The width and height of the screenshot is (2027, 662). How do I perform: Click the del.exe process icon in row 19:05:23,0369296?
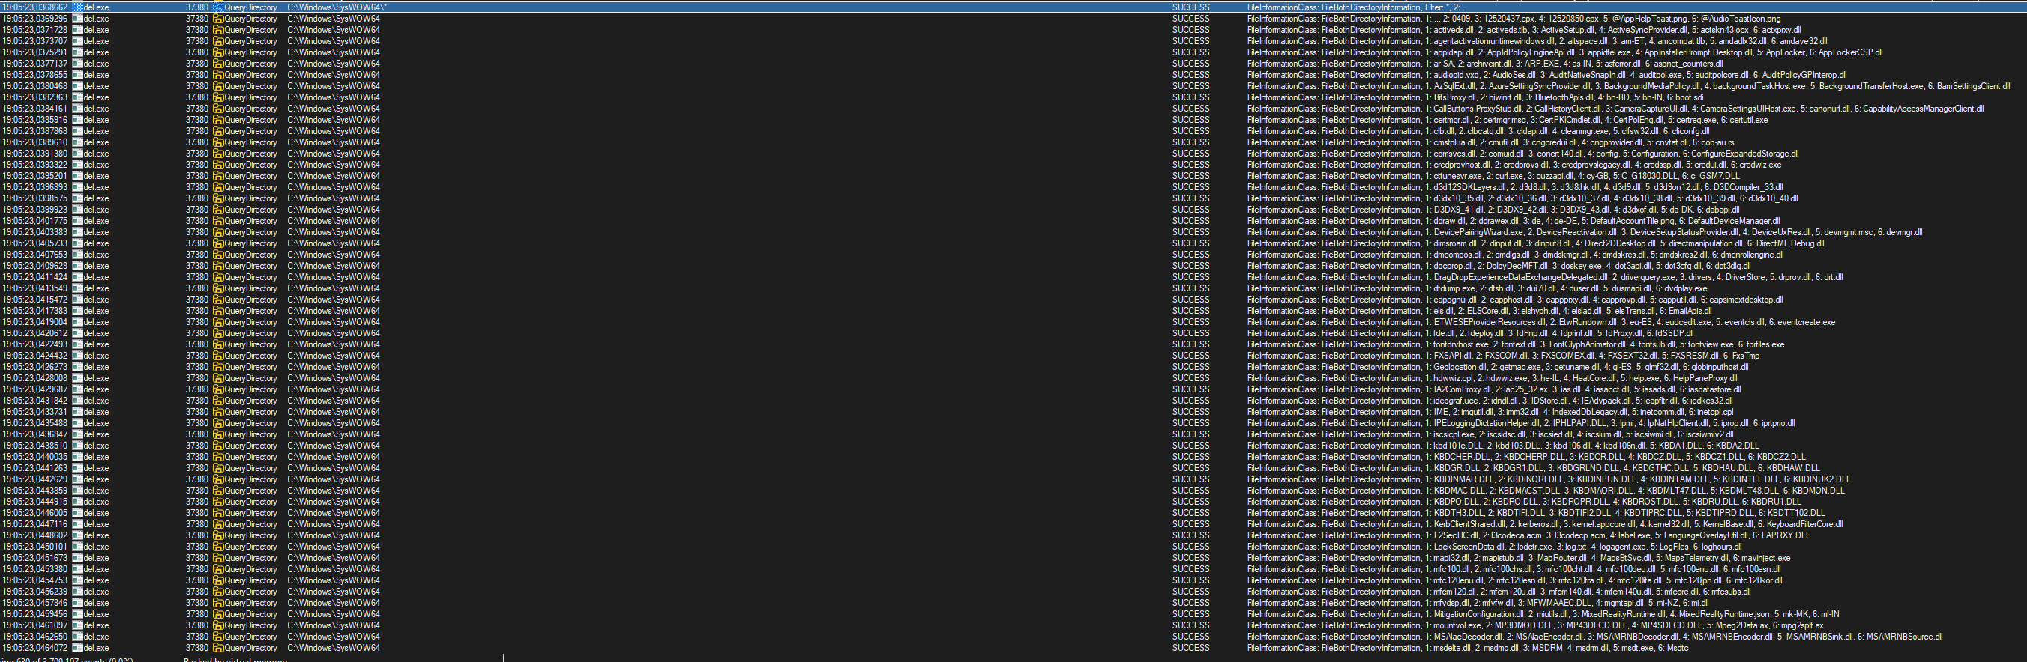click(x=77, y=18)
